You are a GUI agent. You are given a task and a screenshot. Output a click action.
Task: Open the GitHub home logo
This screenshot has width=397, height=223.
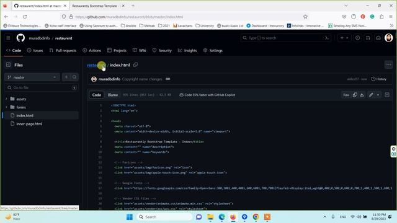point(20,38)
